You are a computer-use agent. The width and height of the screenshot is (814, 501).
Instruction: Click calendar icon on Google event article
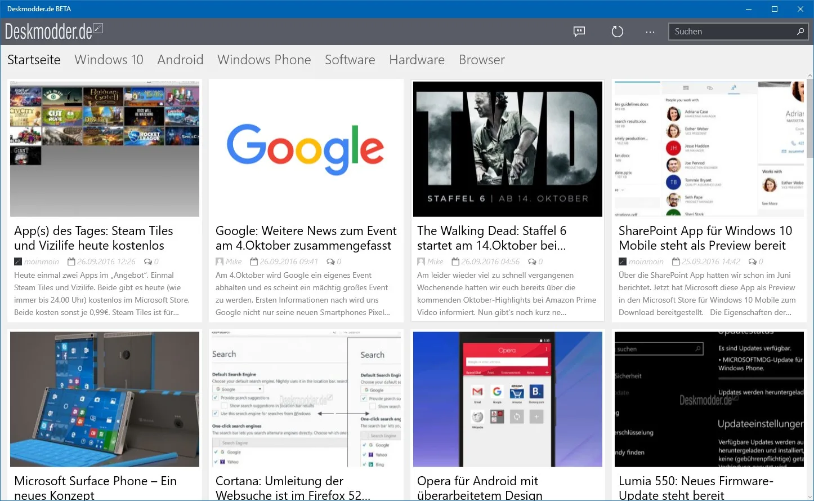pyautogui.click(x=254, y=261)
